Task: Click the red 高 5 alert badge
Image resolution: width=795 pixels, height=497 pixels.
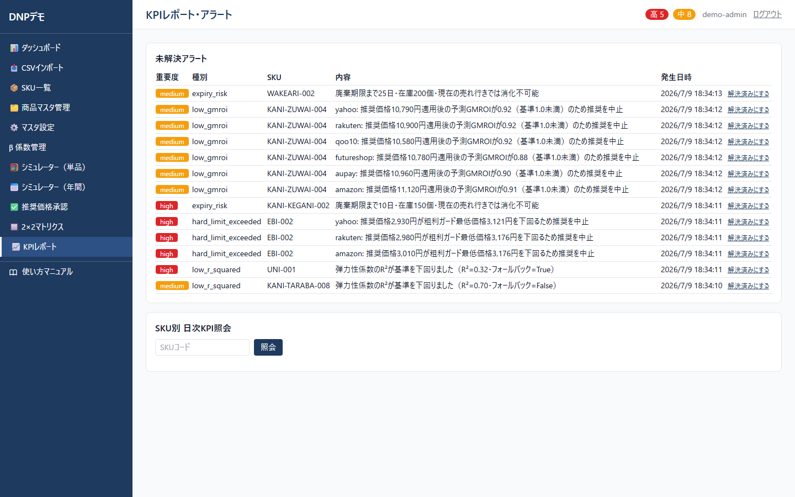Action: (657, 14)
